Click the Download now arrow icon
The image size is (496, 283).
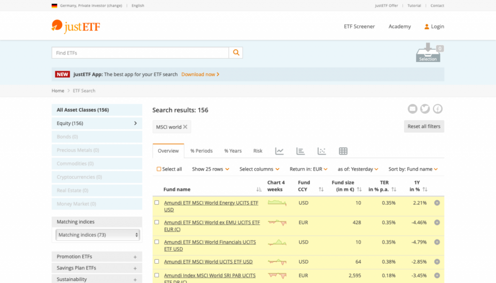coord(218,75)
